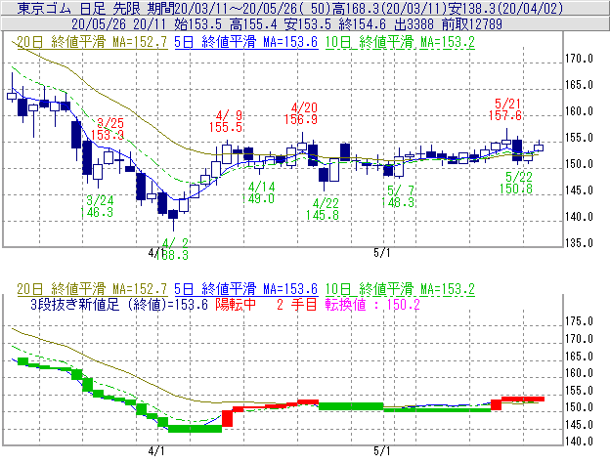Select the 5日 終値平滑 MA=153.6 legend in upper chart
This screenshot has height=463, width=610.
[x=246, y=42]
